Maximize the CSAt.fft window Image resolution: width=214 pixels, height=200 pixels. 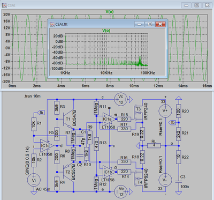(150, 24)
